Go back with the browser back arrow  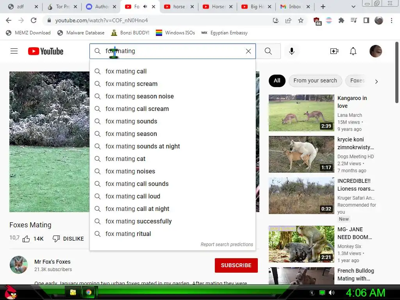tap(9, 20)
